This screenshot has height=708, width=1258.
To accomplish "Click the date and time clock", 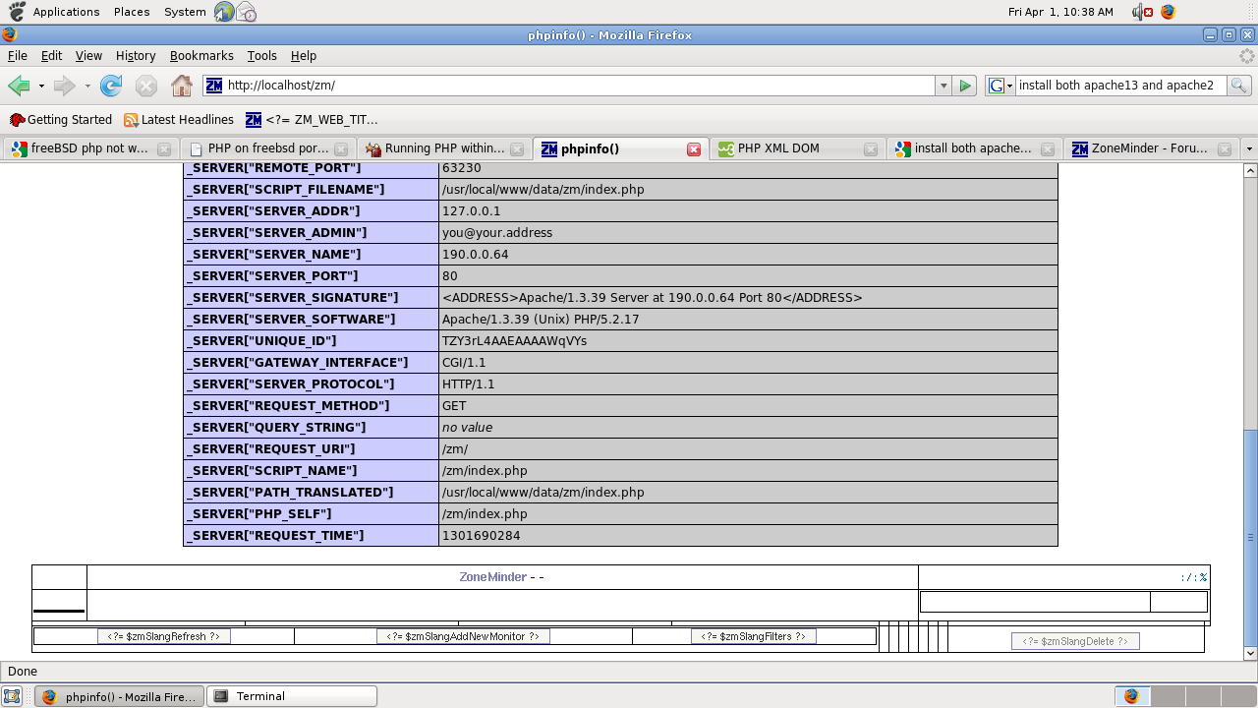I will (x=1060, y=12).
